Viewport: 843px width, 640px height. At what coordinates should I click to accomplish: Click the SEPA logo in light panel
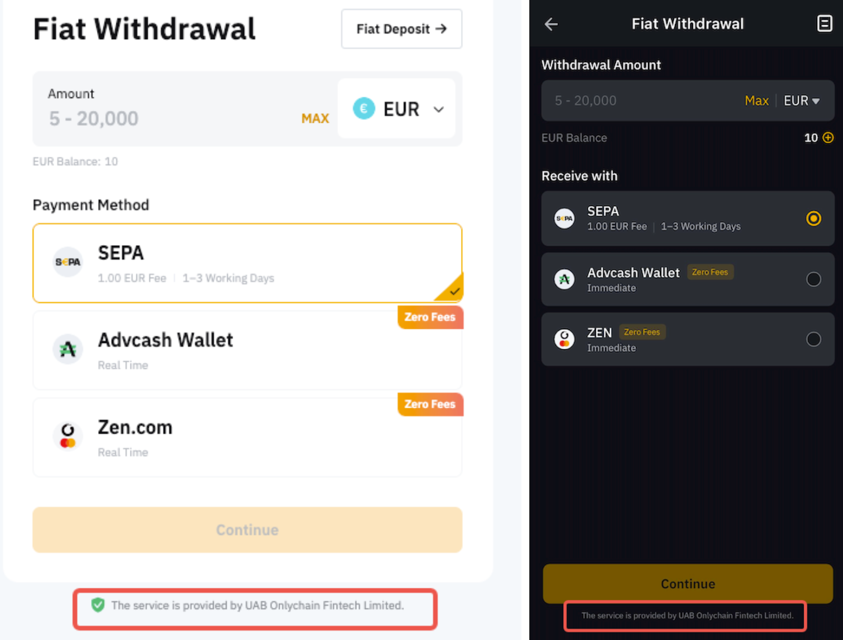68,262
